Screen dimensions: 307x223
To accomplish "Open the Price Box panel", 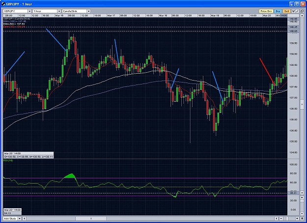I will [x=266, y=11].
